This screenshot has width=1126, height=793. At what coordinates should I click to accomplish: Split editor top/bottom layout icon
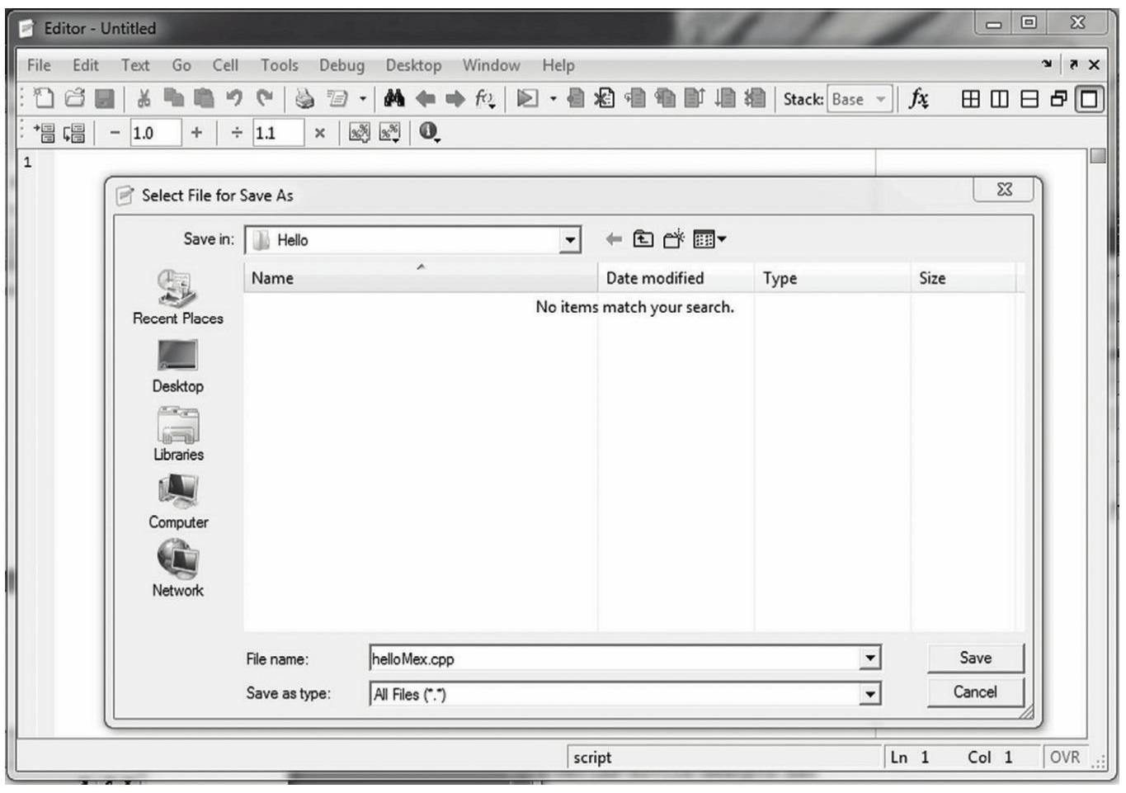click(x=1029, y=99)
